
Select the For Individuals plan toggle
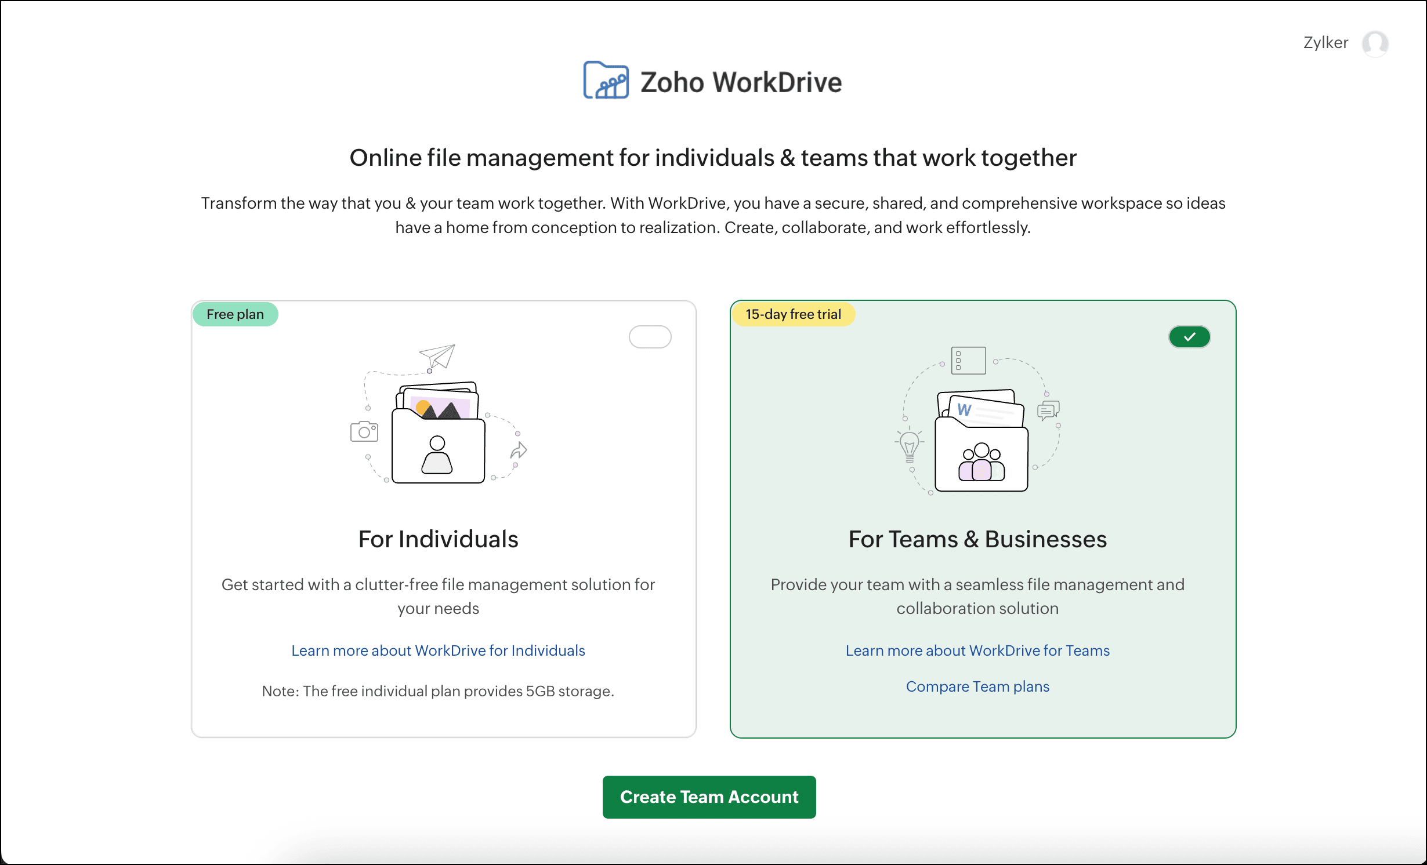tap(650, 337)
